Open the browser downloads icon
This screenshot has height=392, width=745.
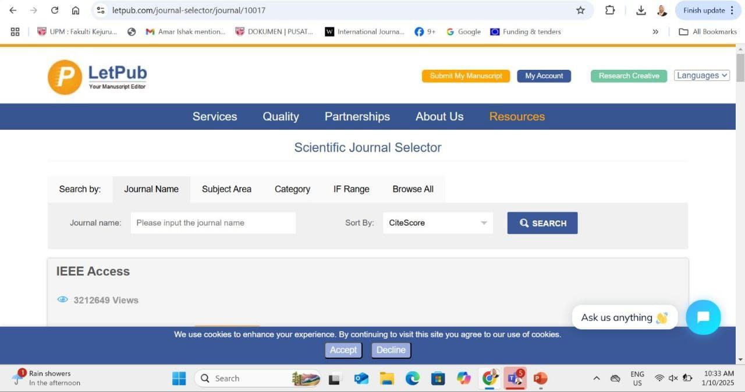point(641,10)
